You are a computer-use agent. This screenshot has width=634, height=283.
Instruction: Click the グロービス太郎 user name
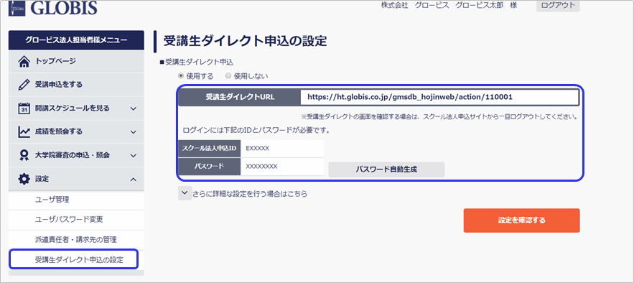pos(479,5)
